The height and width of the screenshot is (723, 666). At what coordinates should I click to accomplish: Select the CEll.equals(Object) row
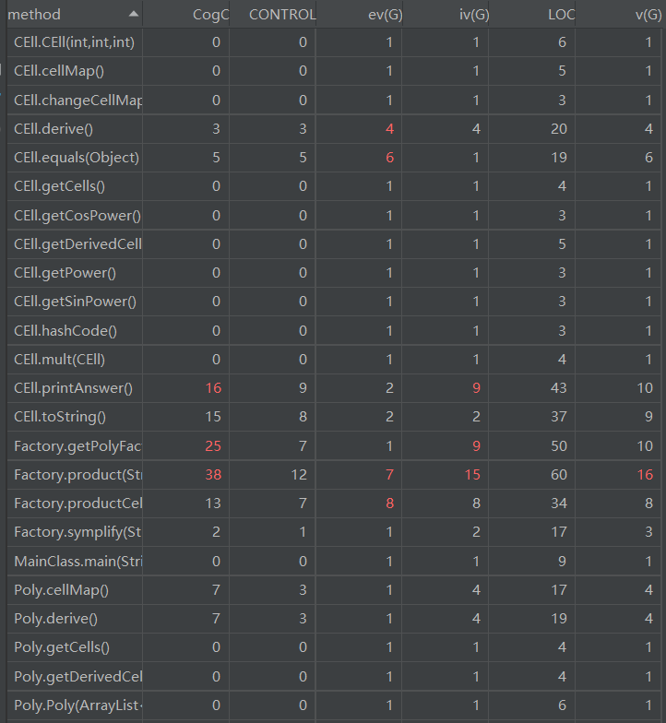click(x=334, y=157)
